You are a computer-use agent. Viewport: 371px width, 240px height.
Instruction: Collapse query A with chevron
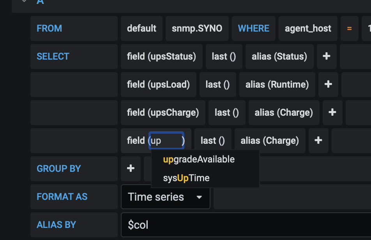click(x=24, y=2)
